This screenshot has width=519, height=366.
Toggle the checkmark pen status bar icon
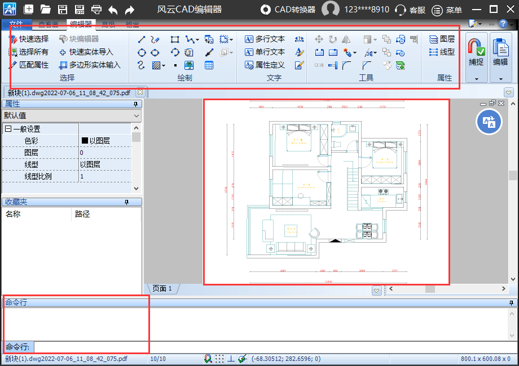(242, 359)
